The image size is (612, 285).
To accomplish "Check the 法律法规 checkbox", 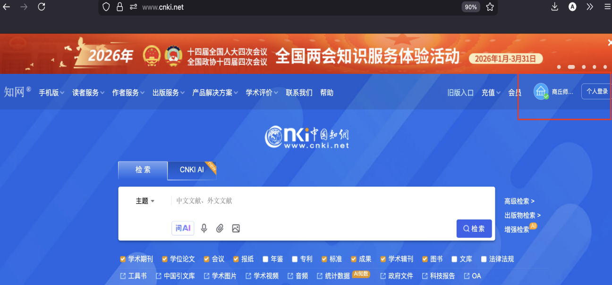I will point(484,259).
